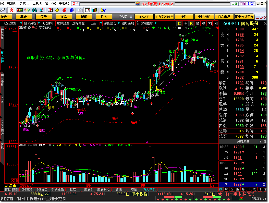Click the 日线 period label at bottom
The height and width of the screenshot is (203, 269).
pyautogui.click(x=8, y=185)
